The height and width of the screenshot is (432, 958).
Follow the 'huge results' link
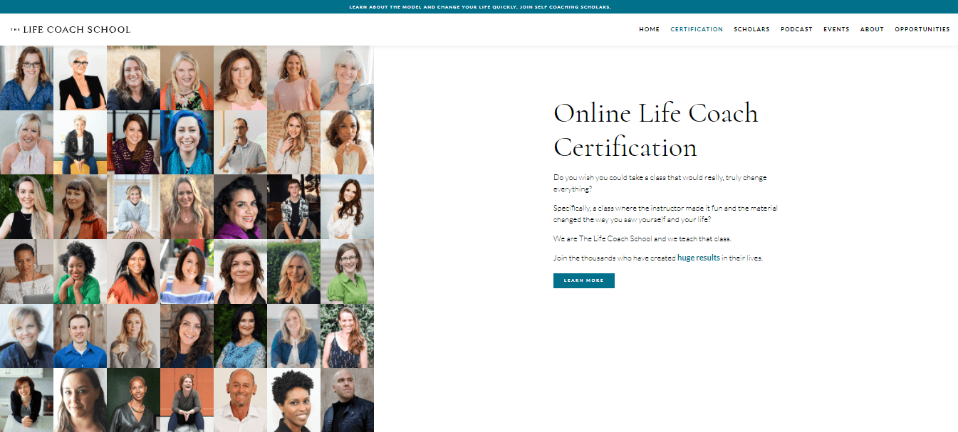[x=698, y=258]
